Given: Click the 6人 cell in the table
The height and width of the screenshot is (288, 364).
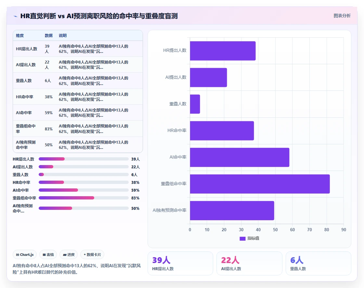Looking at the screenshot, I should 48,81.
